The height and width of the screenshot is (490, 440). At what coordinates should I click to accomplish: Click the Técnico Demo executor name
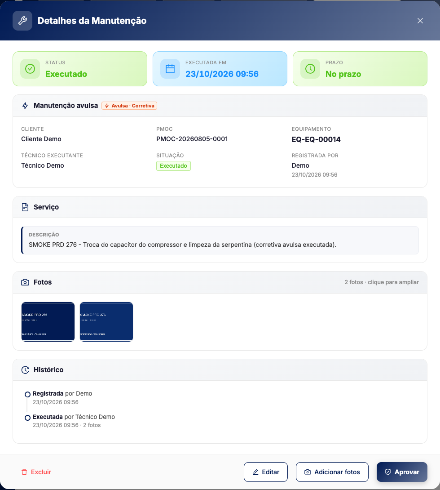tap(43, 165)
